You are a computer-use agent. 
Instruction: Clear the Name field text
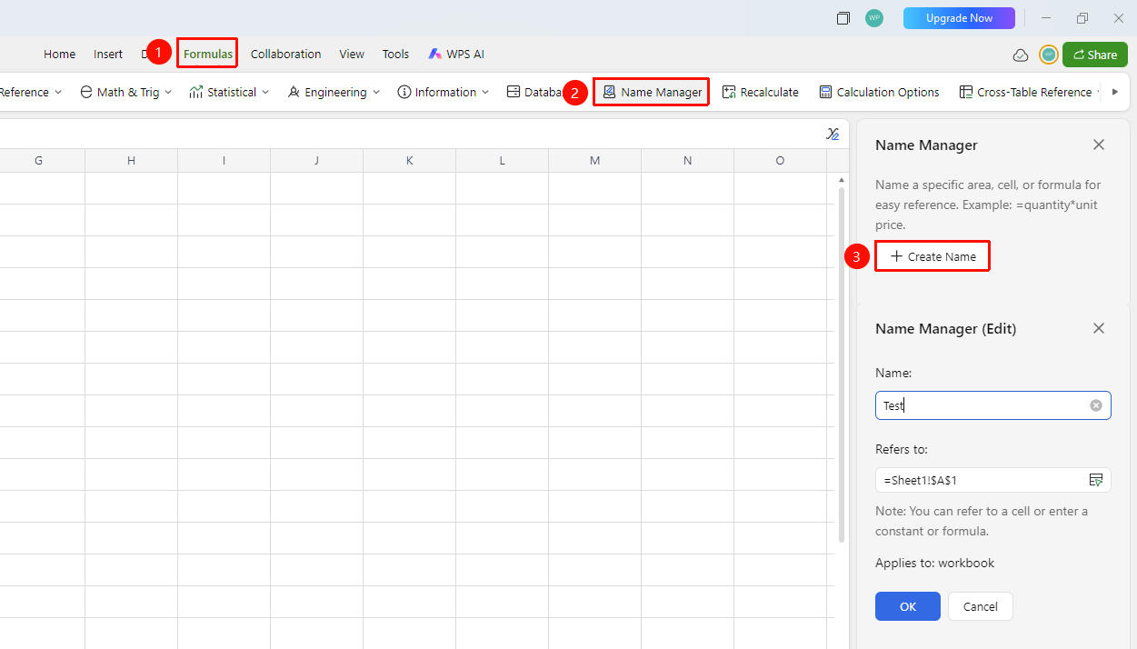pos(1096,405)
